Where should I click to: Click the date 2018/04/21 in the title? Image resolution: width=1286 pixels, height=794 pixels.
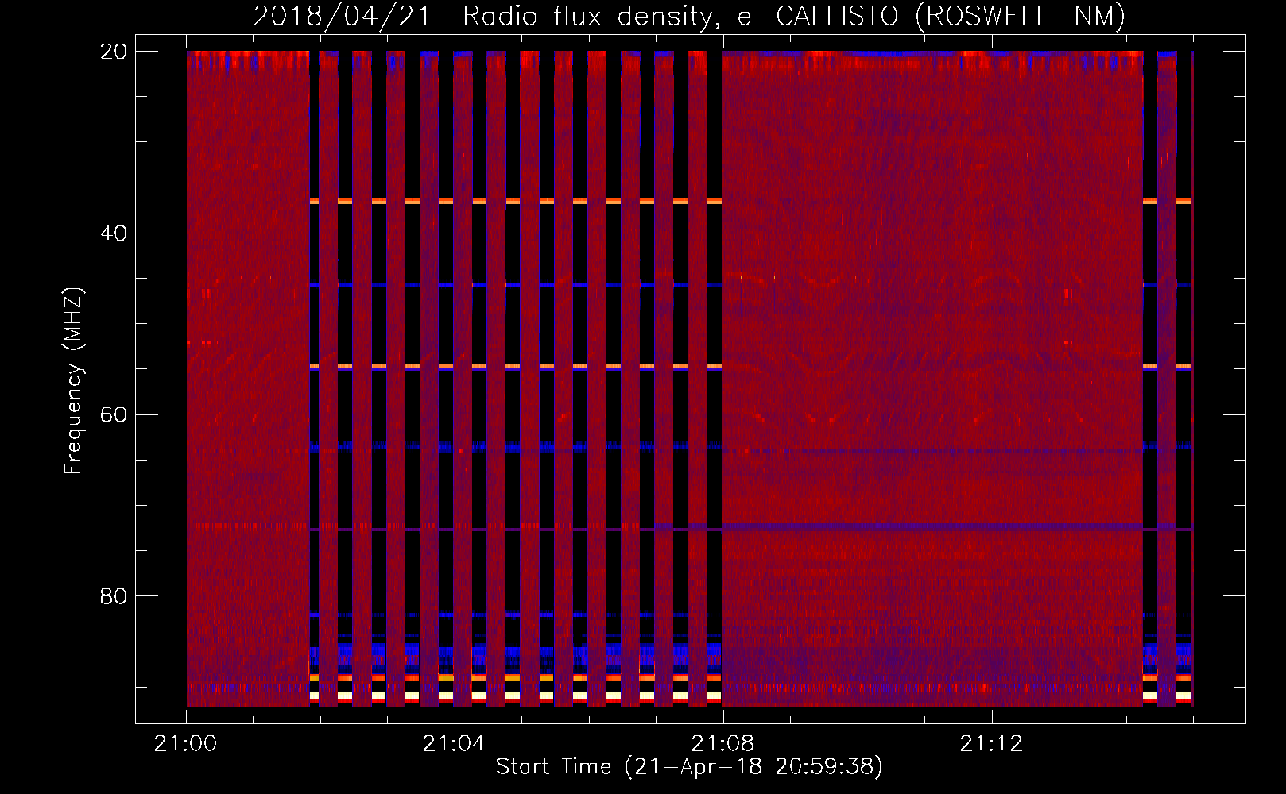342,17
